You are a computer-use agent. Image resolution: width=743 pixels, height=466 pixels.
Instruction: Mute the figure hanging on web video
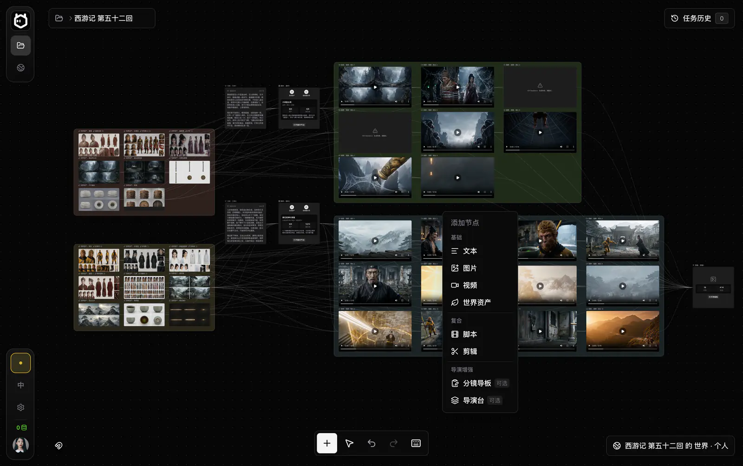click(561, 147)
